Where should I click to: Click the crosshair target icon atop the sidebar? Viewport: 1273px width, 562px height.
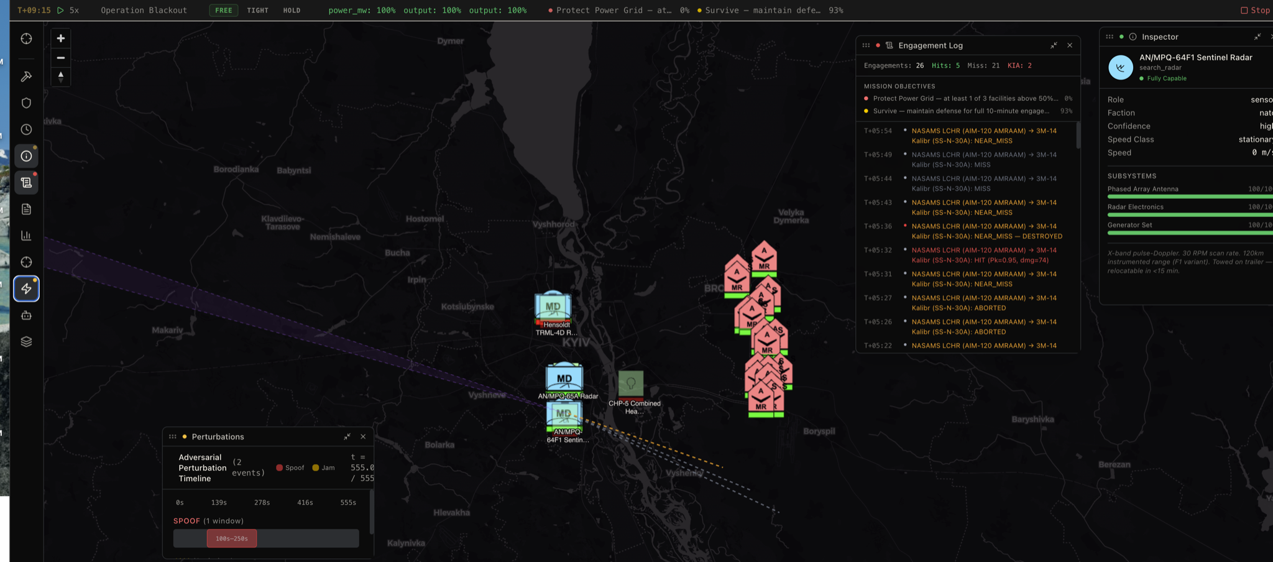(x=26, y=39)
